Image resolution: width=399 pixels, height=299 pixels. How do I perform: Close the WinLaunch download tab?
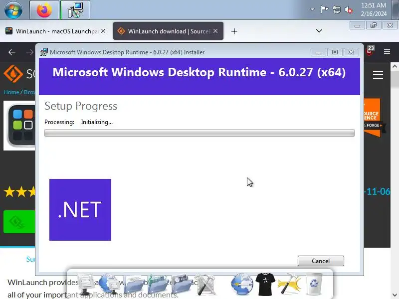[x=215, y=31]
